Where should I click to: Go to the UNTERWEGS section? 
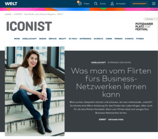(85, 39)
